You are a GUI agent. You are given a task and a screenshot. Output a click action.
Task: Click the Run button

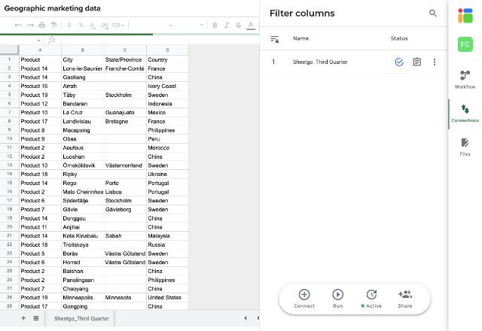(337, 299)
